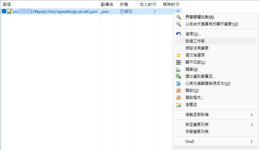Click the log lines icon for 顯示日誌
The image size is (259, 150).
pos(179,62)
